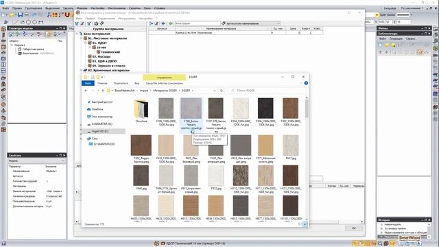This screenshot has width=439, height=247.
Task: Click OK in materials database window
Action: click(x=354, y=228)
